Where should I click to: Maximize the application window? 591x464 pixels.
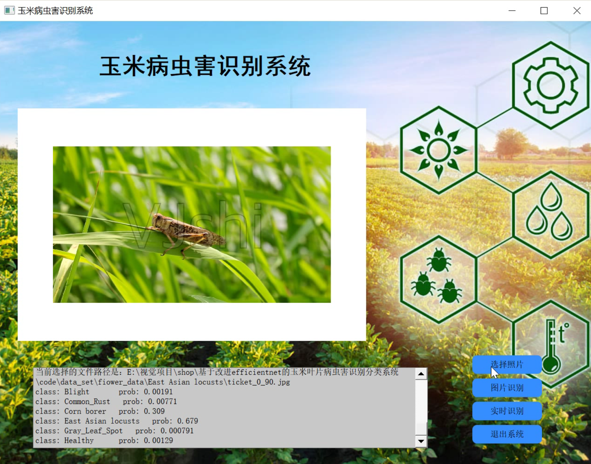[544, 11]
